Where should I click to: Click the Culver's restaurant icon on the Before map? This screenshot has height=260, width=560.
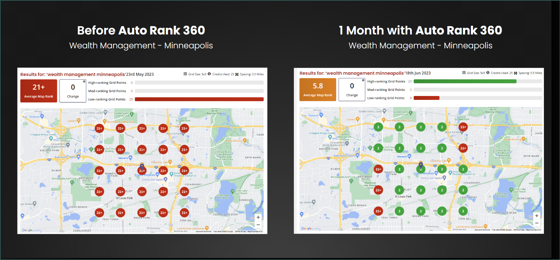pos(78,120)
